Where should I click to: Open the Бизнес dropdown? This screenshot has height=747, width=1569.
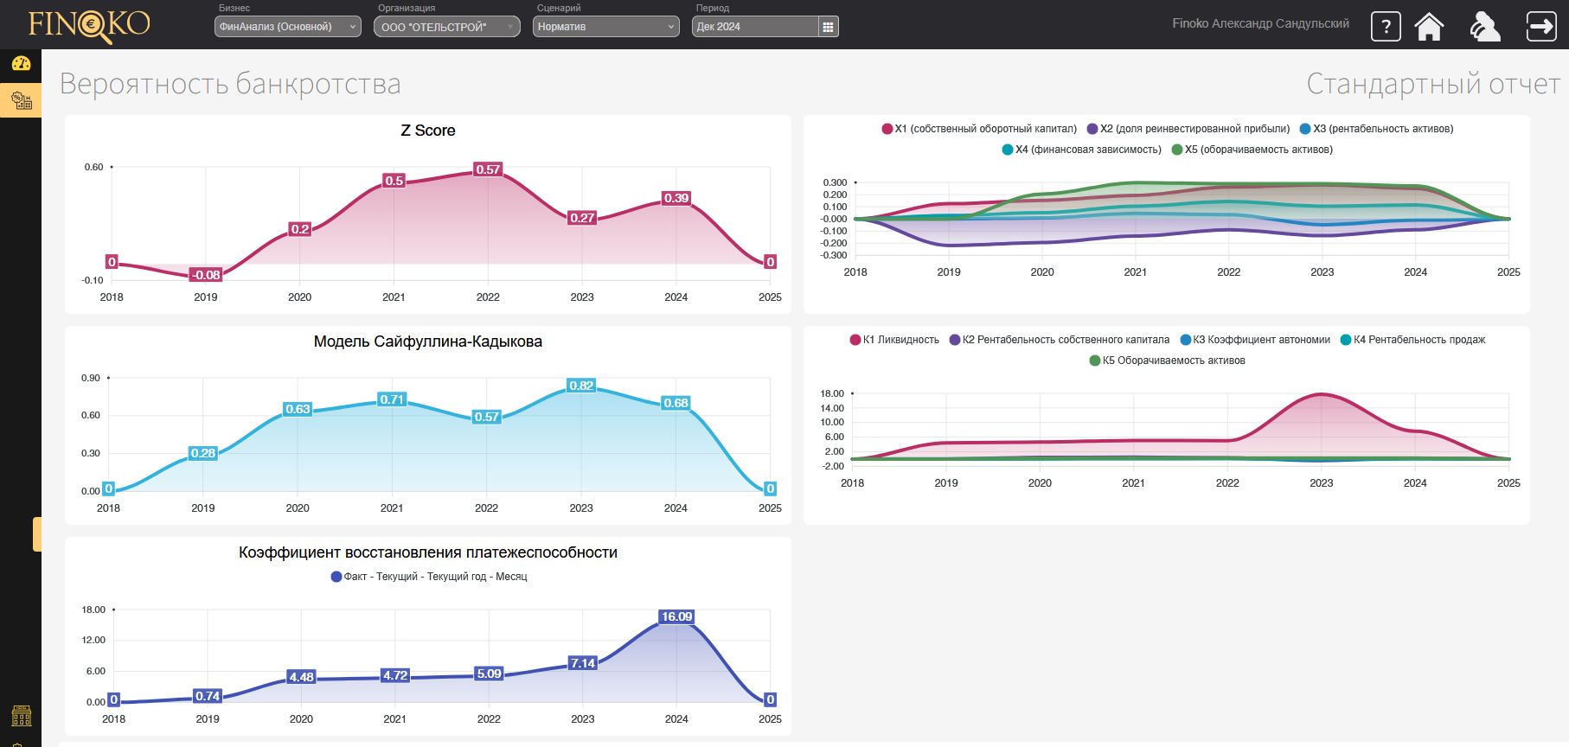(x=287, y=27)
